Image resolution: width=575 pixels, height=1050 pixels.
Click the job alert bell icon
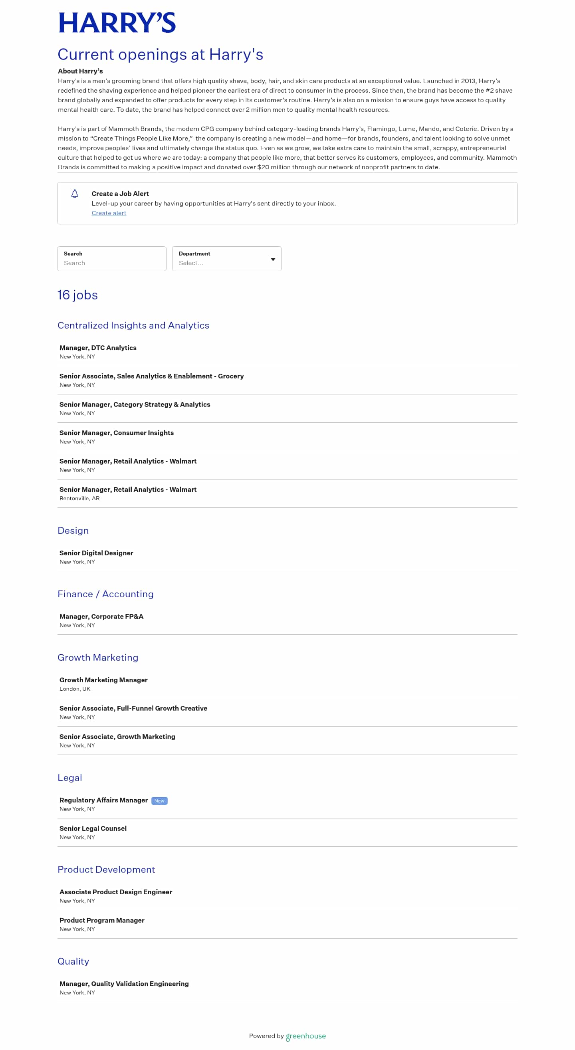coord(75,194)
